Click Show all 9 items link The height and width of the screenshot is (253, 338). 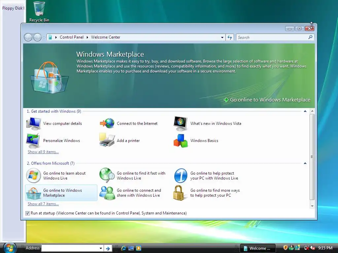click(x=43, y=152)
